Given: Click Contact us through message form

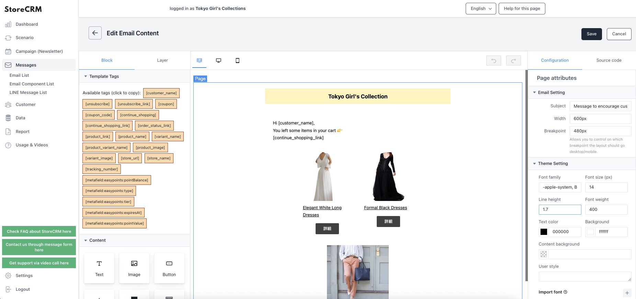Looking at the screenshot, I should [x=39, y=247].
